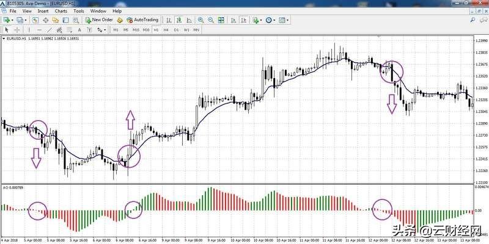The image size is (489, 244).
Task: Select the text label tool
Action: pyautogui.click(x=89, y=30)
